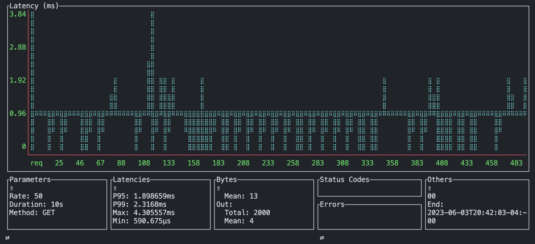Click the 0 y-axis label
The image size is (535, 244).
tap(24, 147)
